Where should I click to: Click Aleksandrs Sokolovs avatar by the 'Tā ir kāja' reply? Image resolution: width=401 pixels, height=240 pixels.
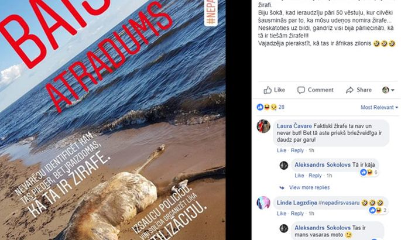click(x=283, y=165)
